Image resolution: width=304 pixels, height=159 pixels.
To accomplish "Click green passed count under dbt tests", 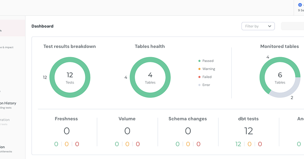I will (238, 144).
